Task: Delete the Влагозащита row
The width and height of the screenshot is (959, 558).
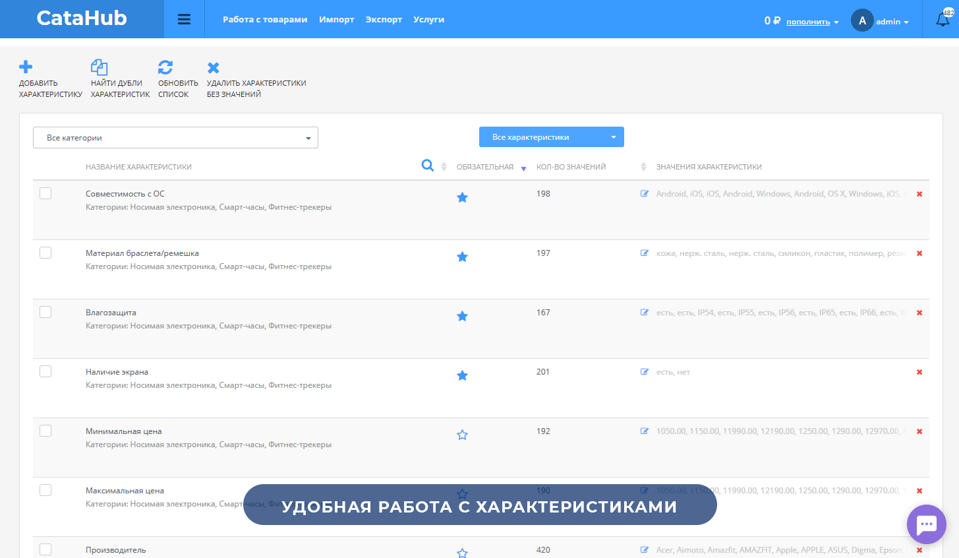Action: point(919,313)
